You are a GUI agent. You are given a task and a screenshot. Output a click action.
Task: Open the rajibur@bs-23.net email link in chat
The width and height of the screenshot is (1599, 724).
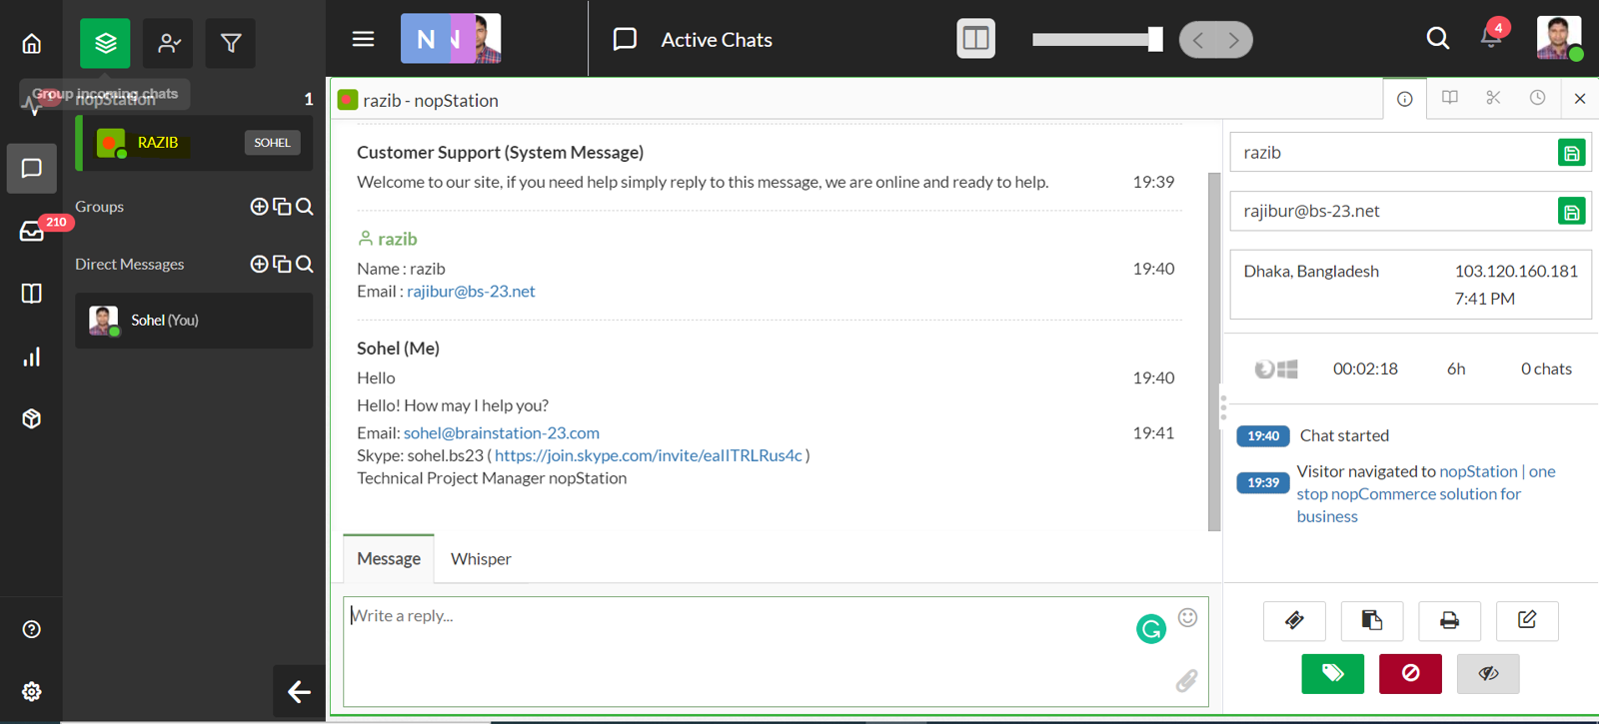tap(471, 292)
